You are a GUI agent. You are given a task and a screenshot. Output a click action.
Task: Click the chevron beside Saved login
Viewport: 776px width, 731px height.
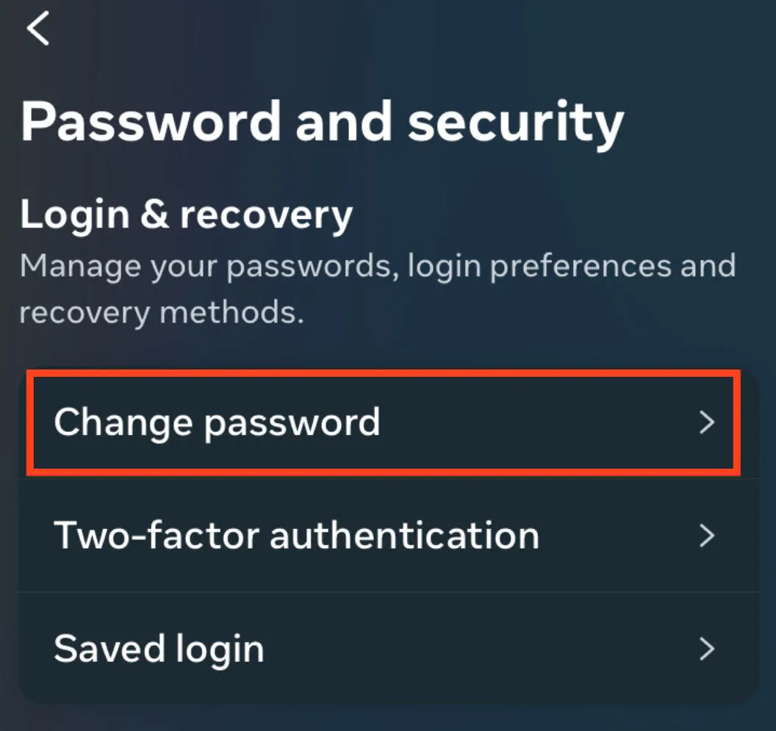[x=706, y=649]
